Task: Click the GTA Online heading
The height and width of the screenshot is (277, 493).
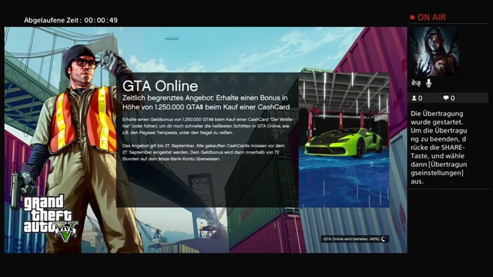Action: coord(160,86)
